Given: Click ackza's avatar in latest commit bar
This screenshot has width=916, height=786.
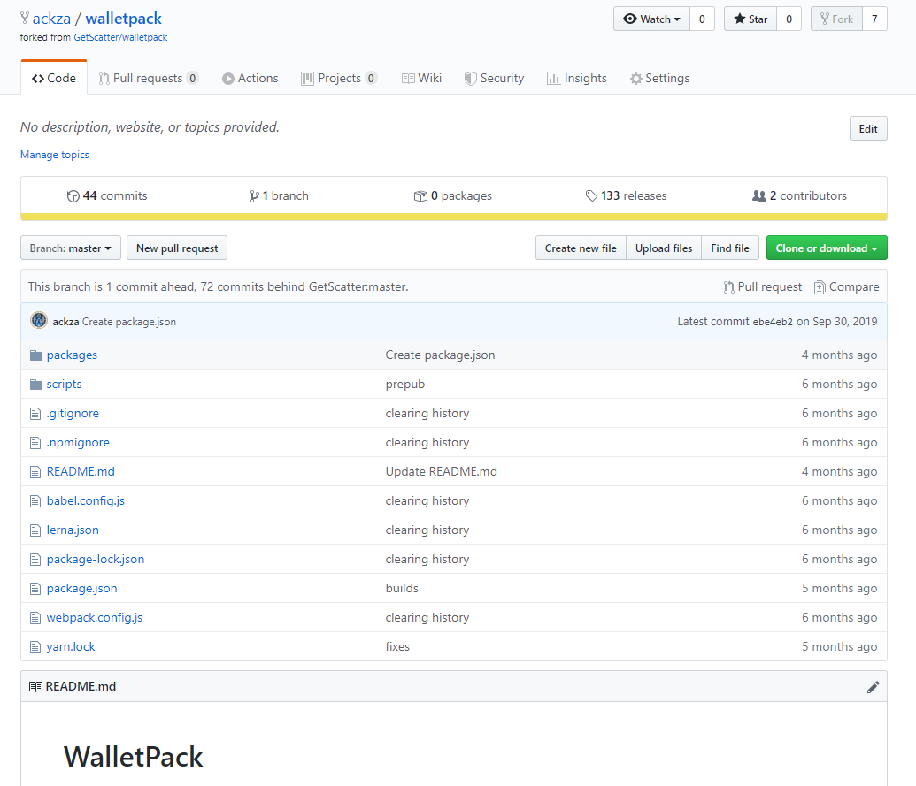Looking at the screenshot, I should (x=39, y=320).
